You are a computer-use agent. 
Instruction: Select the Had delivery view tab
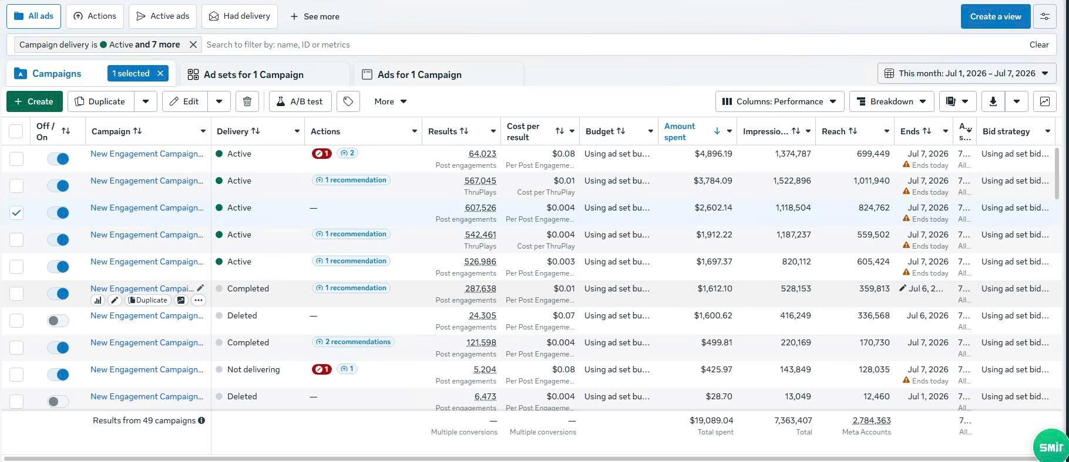[240, 16]
